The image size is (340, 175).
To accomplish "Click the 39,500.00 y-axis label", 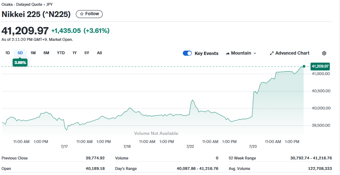I will coord(320,125).
